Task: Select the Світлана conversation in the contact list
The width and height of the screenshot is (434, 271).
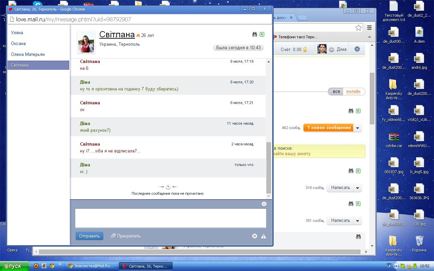Action: [x=38, y=65]
